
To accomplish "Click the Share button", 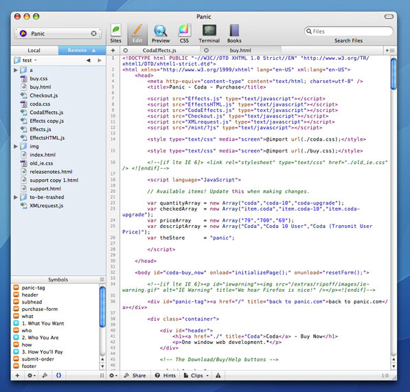I will [x=135, y=376].
